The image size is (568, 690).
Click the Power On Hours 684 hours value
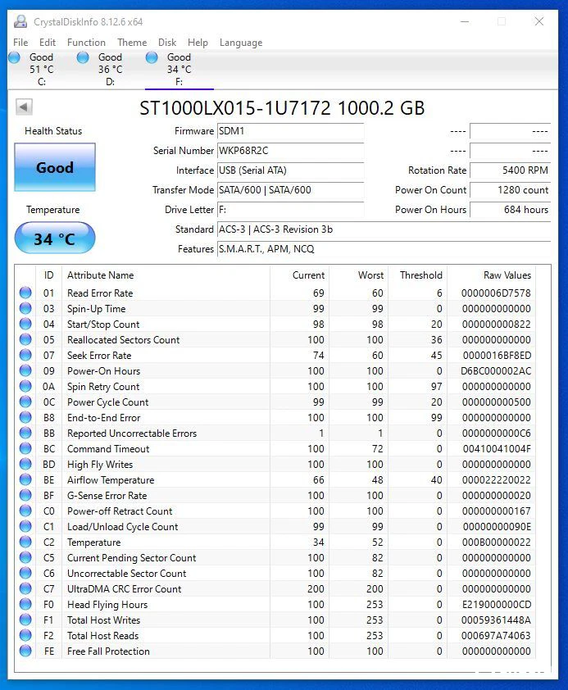pyautogui.click(x=510, y=210)
